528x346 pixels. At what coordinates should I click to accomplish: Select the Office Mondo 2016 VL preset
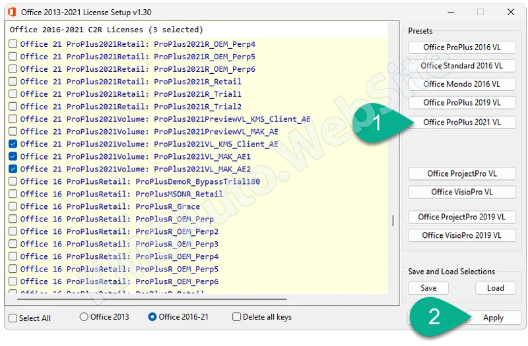click(x=461, y=84)
